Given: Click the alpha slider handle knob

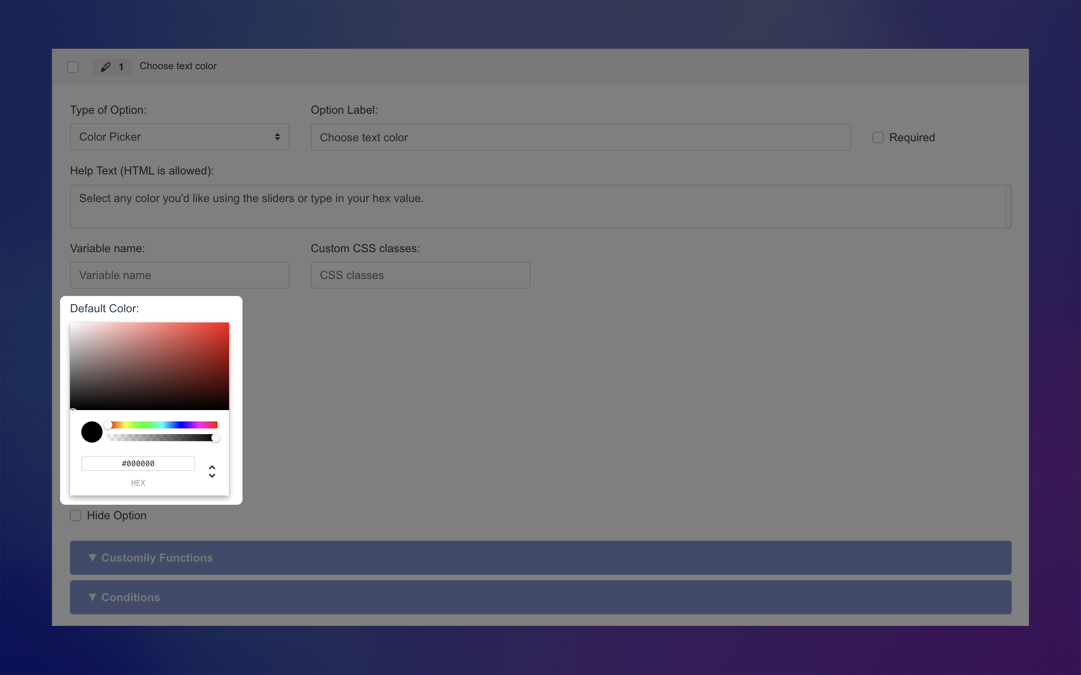Looking at the screenshot, I should pos(216,438).
